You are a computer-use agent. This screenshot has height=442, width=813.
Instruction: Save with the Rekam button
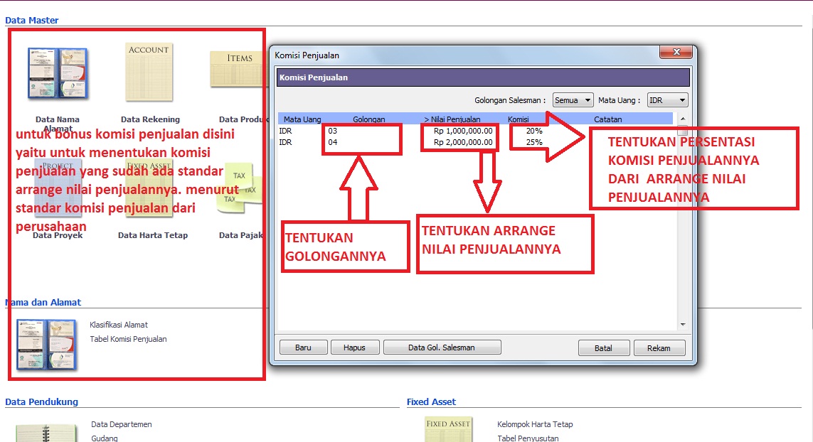(x=659, y=348)
